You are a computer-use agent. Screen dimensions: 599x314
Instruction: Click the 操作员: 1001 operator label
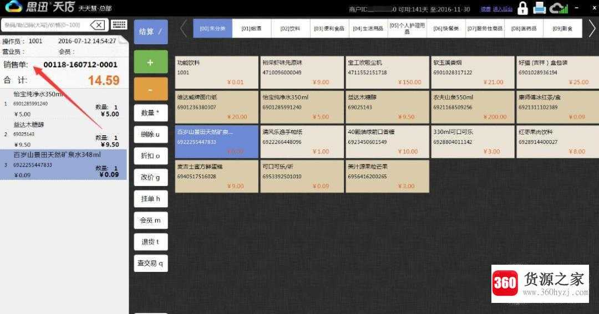pos(22,41)
